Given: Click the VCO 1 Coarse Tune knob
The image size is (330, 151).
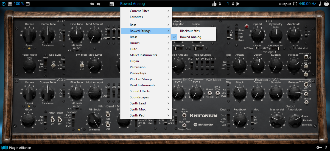Looking at the screenshot, I should click(48, 35).
